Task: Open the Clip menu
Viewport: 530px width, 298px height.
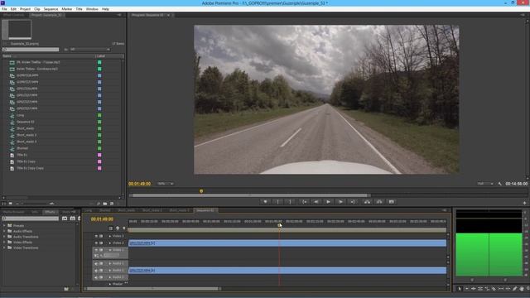Action: point(36,9)
